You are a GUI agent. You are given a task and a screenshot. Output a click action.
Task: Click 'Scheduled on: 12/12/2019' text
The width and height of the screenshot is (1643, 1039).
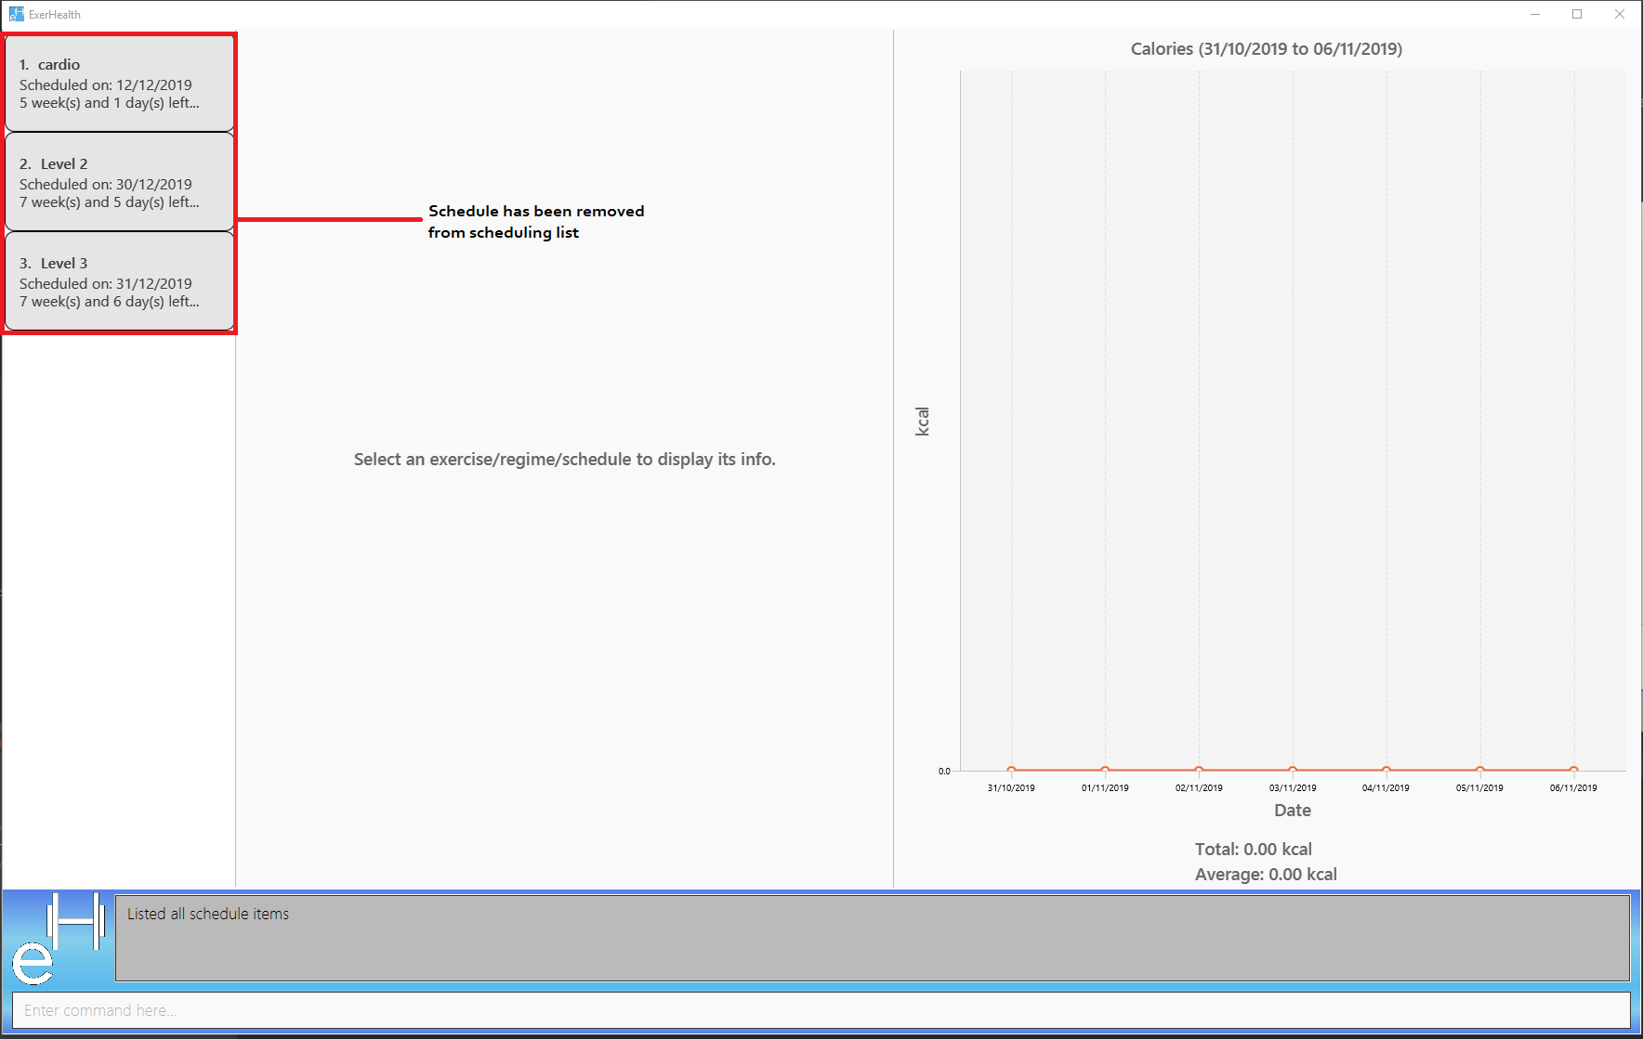106,84
